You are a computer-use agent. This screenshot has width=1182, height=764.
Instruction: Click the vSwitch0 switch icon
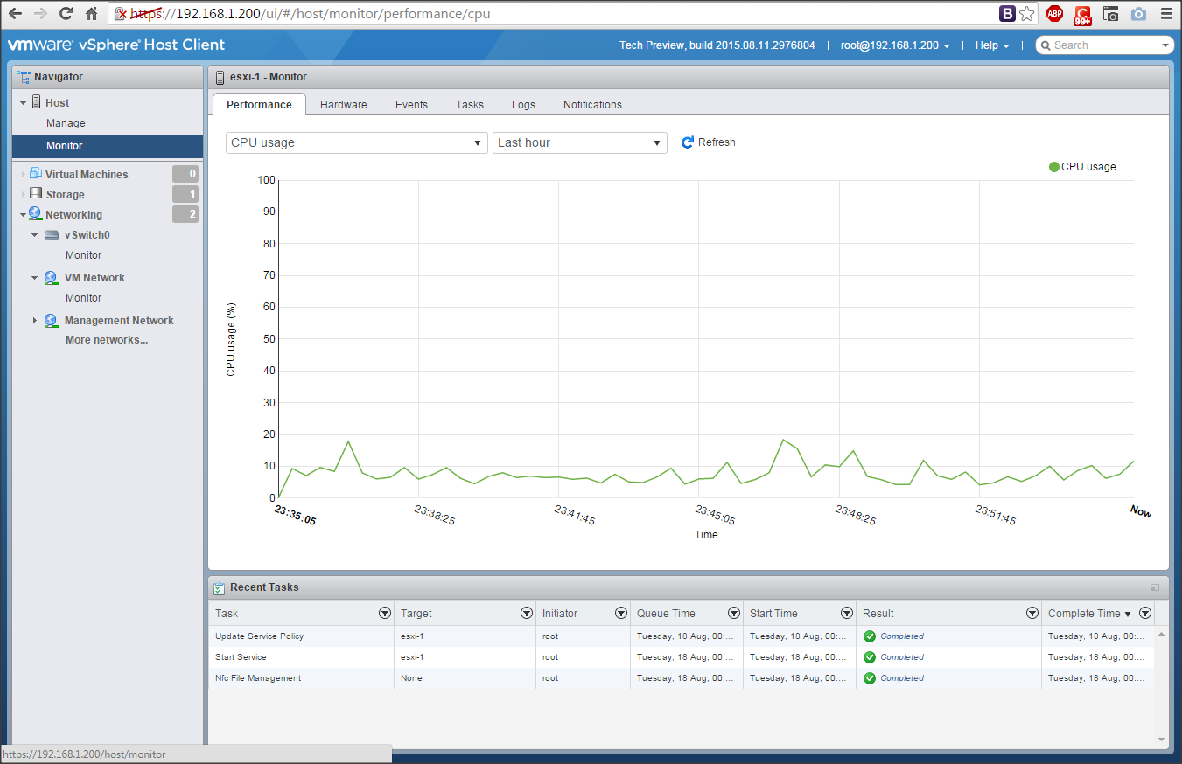52,235
